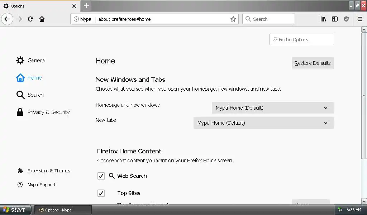
Task: Open Extensions & Themes
Action: click(x=44, y=171)
